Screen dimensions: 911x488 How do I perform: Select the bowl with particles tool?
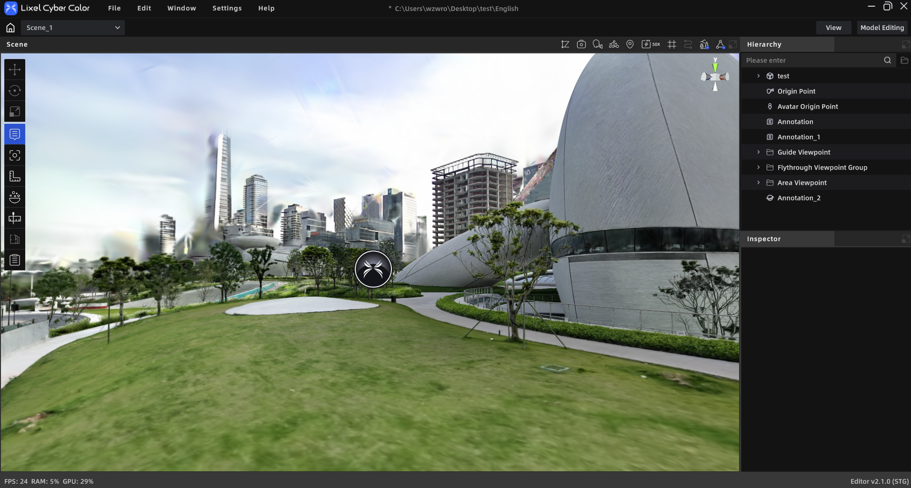[x=15, y=197]
